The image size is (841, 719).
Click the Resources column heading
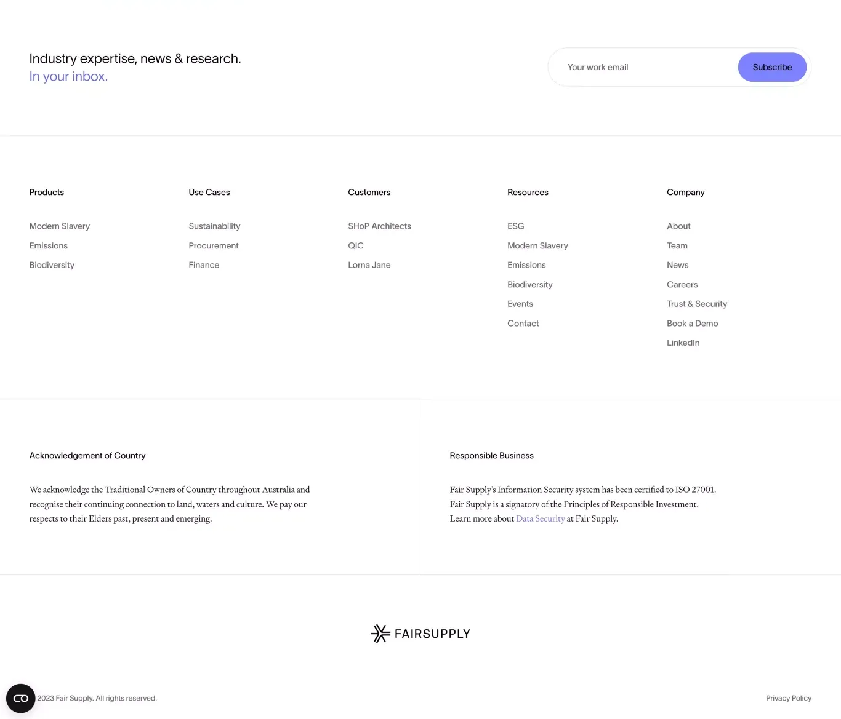528,193
